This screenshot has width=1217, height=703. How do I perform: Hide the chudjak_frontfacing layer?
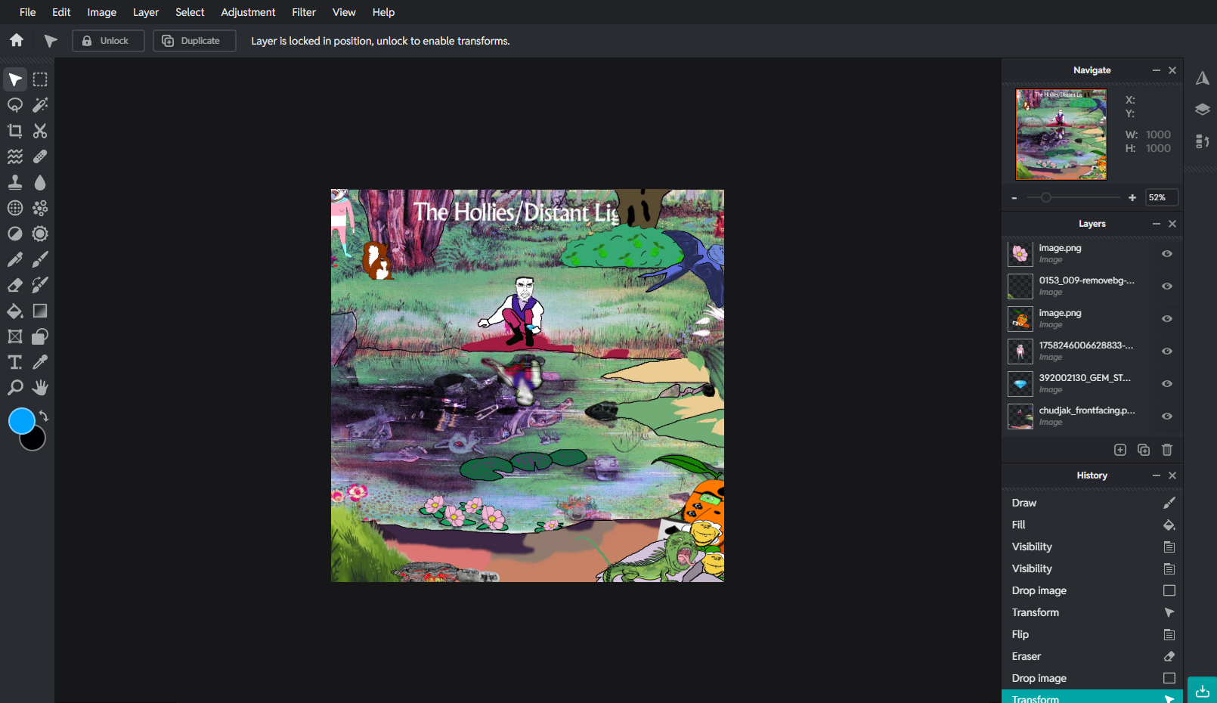[x=1166, y=417]
